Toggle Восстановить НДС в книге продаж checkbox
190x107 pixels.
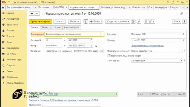[x=109, y=56]
